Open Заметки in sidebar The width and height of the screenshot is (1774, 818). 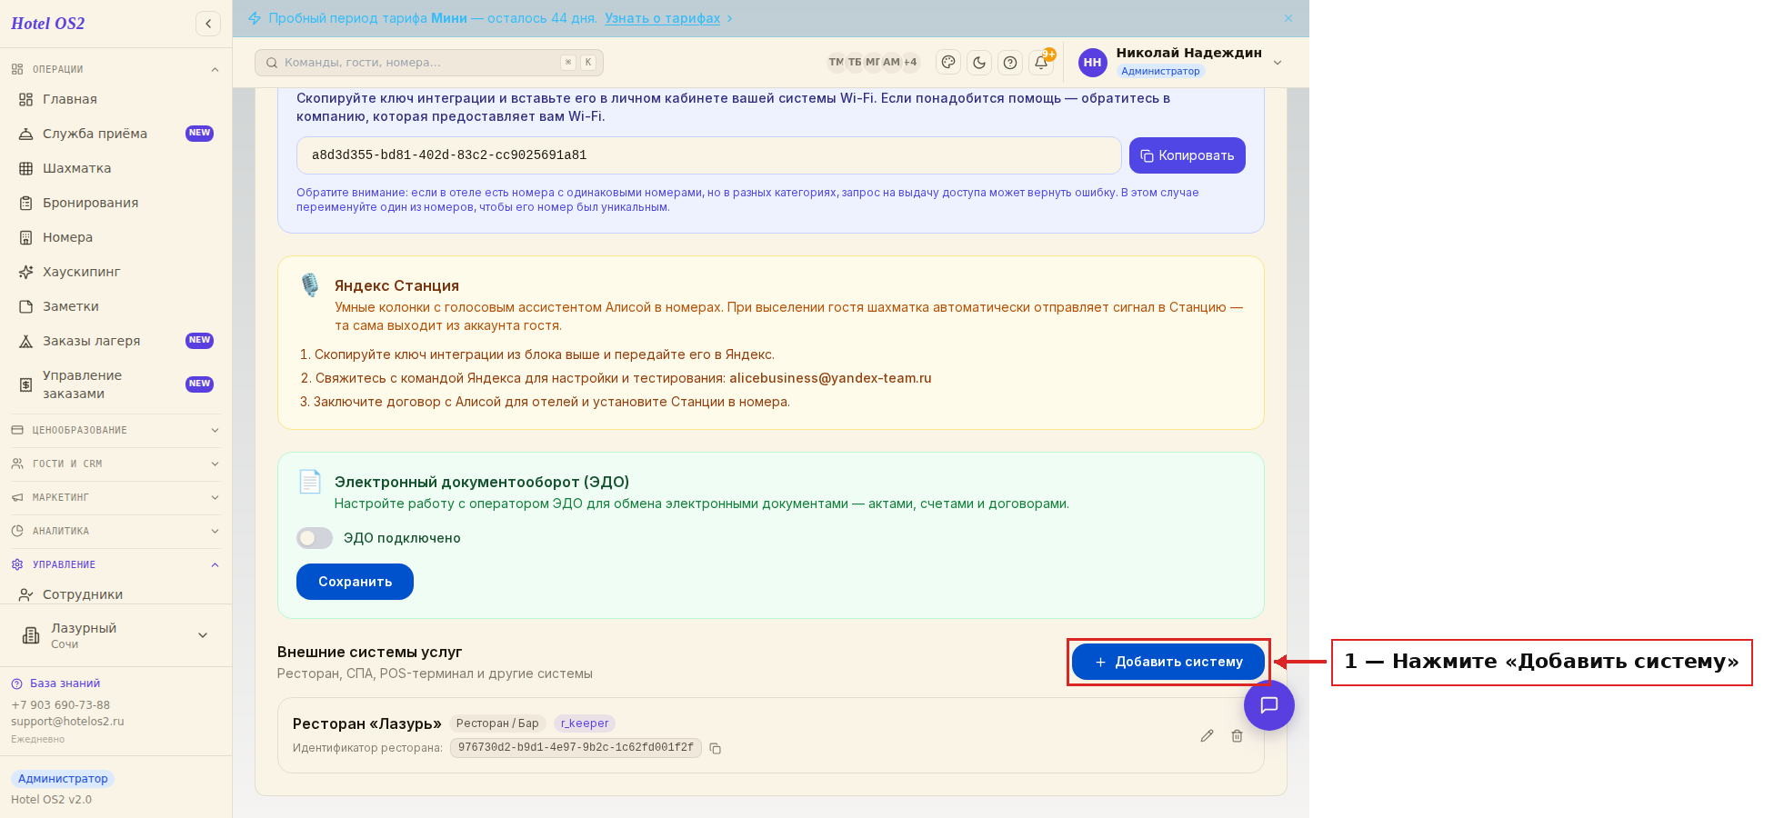[x=115, y=306]
